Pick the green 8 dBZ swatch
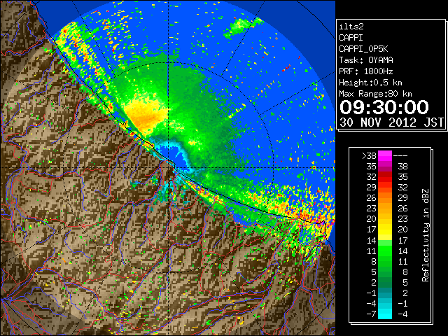Viewport: 448px width, 336px height. [x=385, y=261]
